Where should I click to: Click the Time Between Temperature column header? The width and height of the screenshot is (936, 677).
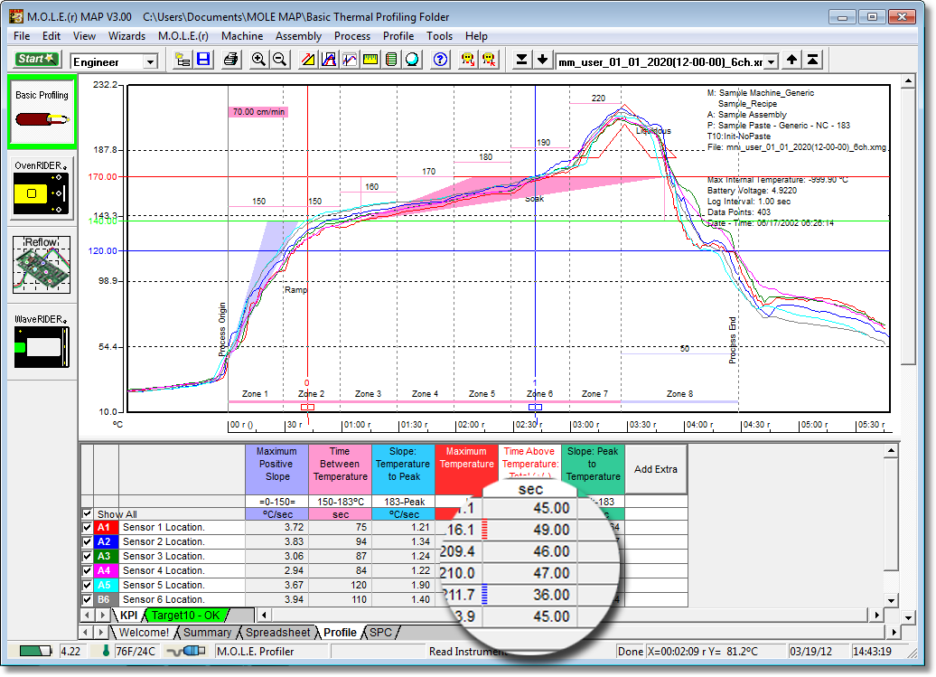tap(341, 469)
